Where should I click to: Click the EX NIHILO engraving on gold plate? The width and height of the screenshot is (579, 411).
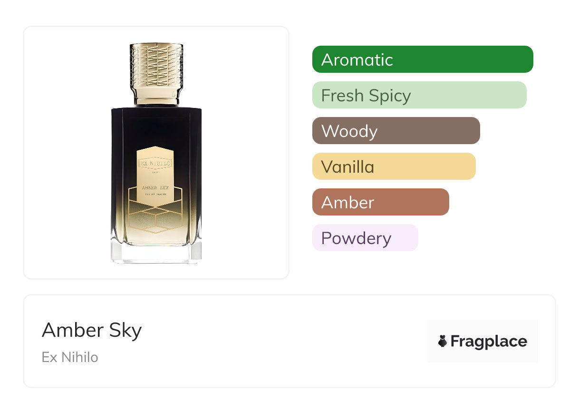pos(155,164)
